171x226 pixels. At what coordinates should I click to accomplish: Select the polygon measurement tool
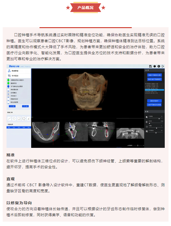click(x=24, y=119)
